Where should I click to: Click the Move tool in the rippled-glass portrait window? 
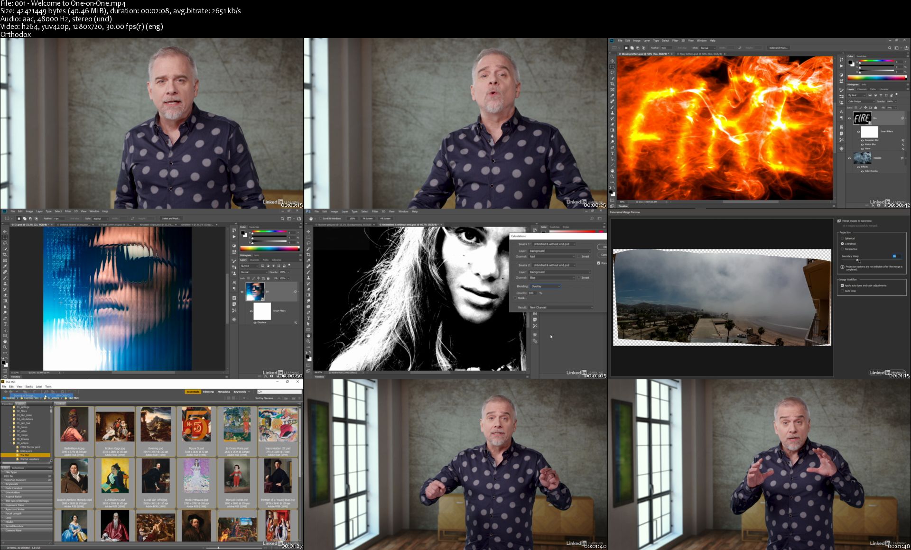click(x=5, y=232)
